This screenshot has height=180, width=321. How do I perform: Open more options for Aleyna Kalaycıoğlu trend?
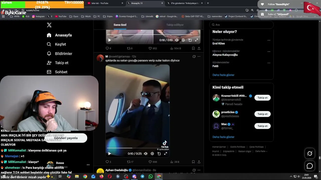(269, 52)
